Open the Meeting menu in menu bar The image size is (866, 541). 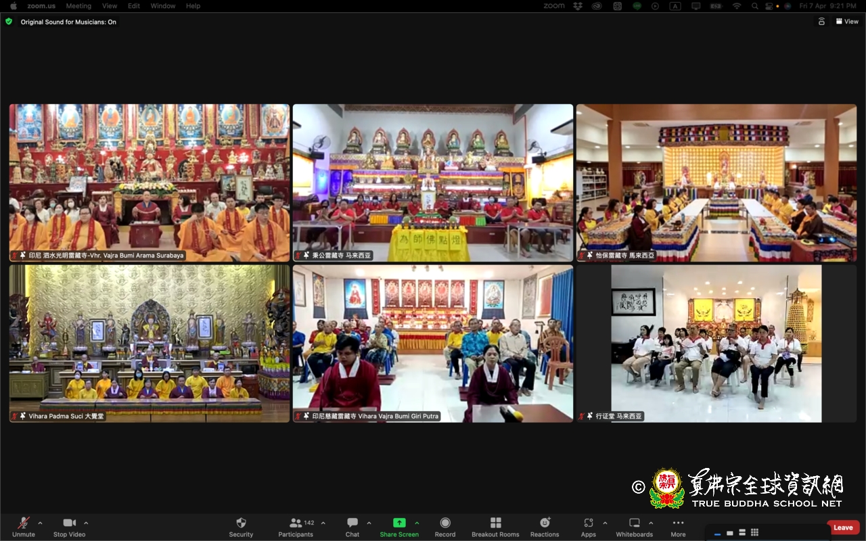78,5
